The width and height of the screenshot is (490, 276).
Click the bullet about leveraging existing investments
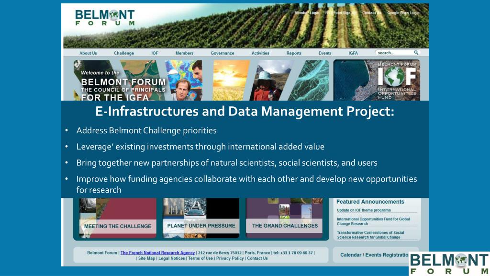pyautogui.click(x=200, y=147)
